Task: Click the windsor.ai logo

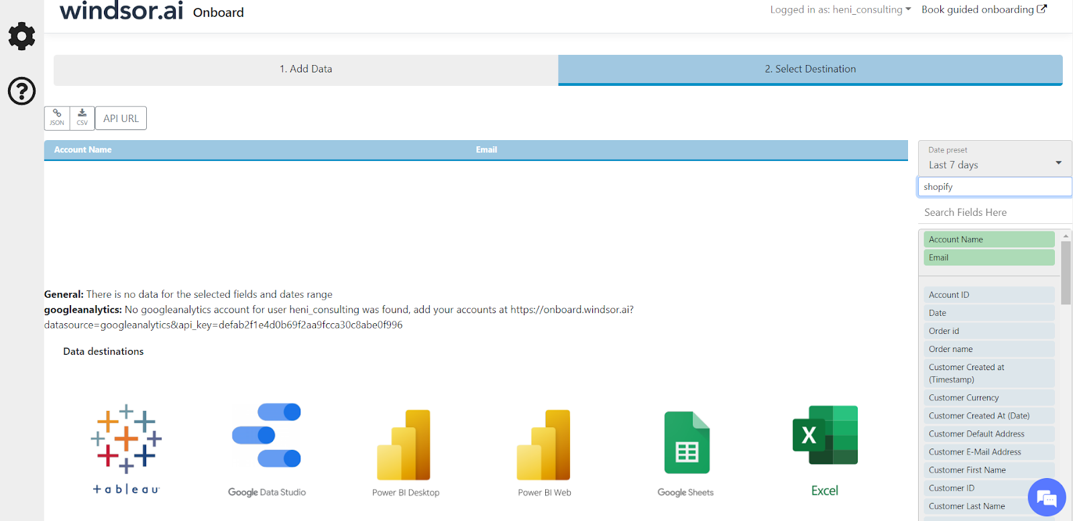Action: (121, 11)
